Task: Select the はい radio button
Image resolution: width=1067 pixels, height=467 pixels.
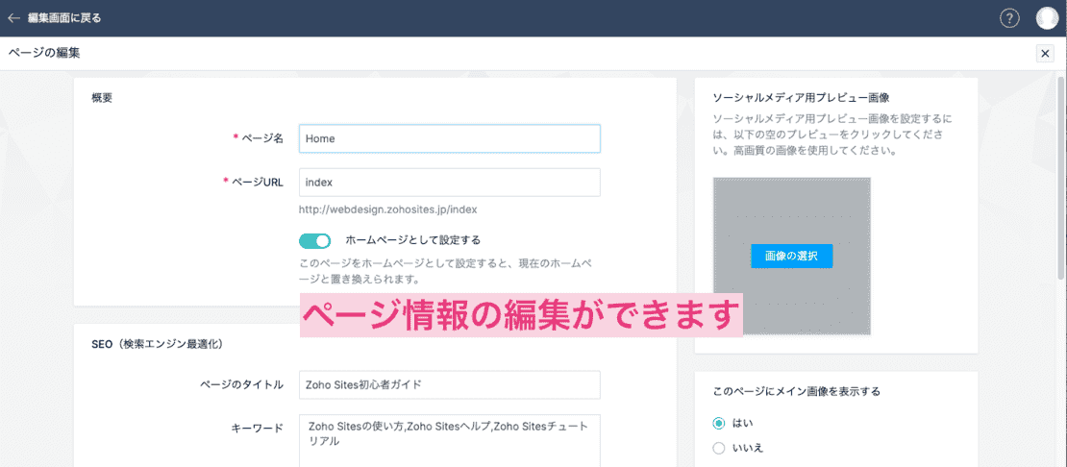Action: click(x=719, y=424)
